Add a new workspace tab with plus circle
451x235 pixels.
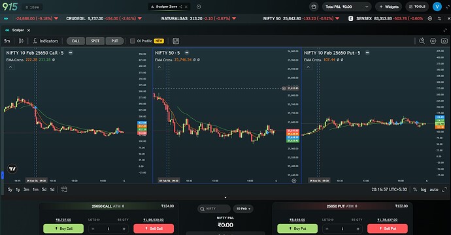point(199,7)
